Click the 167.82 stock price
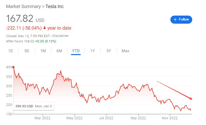This screenshot has height=125, width=206. pos(20,19)
